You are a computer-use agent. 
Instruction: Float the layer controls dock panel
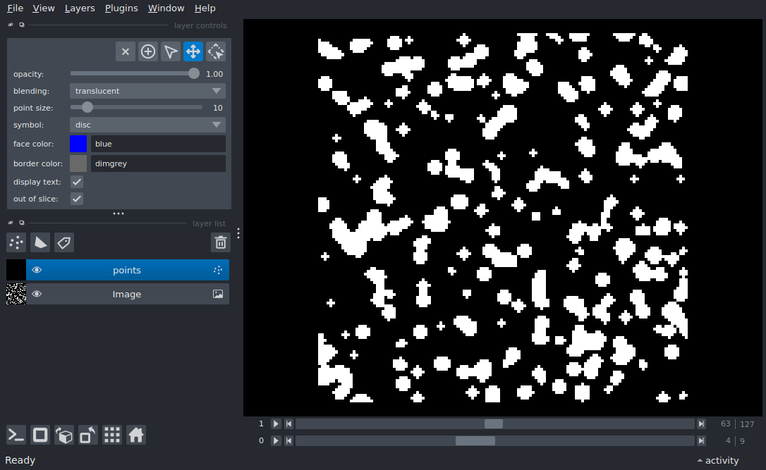[x=21, y=25]
